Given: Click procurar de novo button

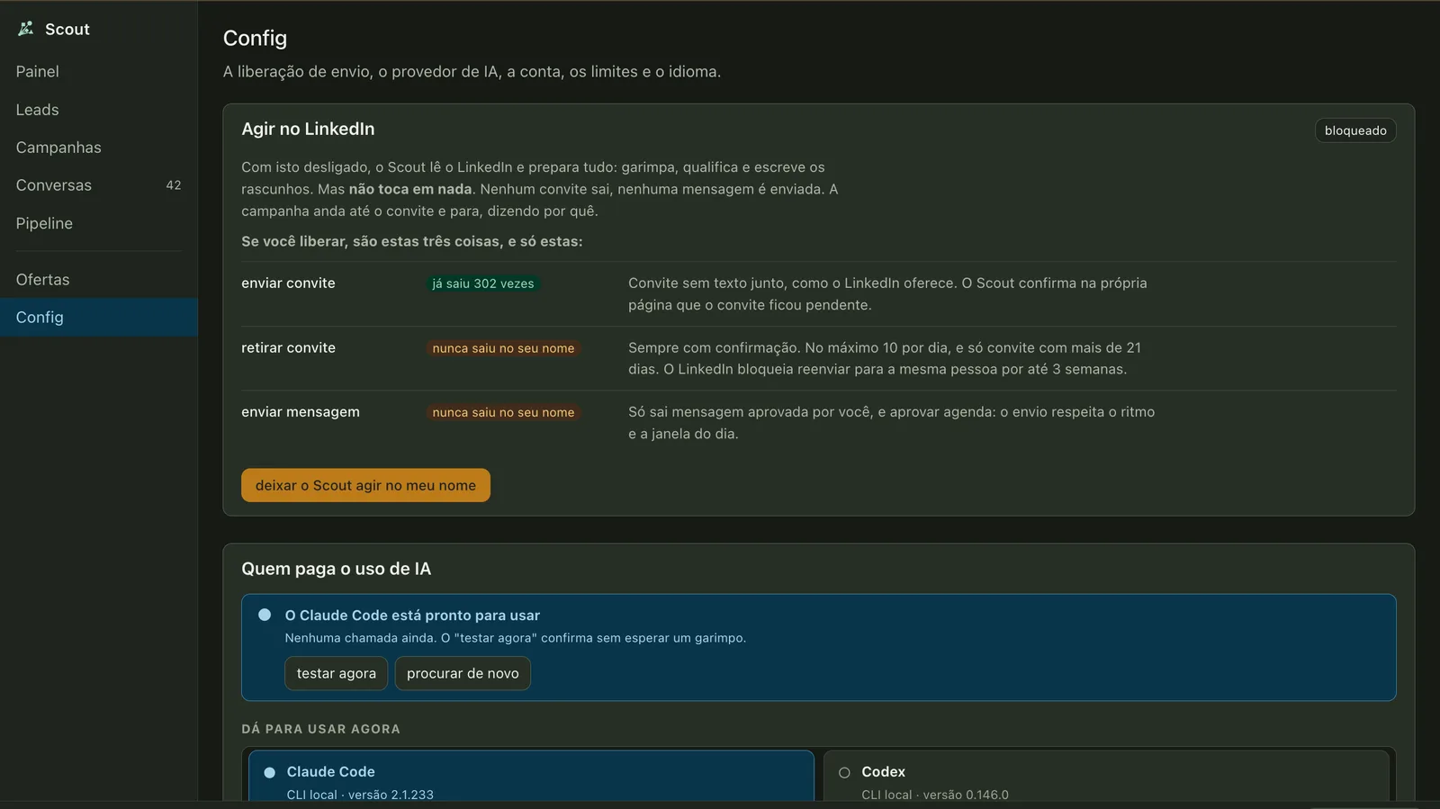Looking at the screenshot, I should tap(463, 673).
